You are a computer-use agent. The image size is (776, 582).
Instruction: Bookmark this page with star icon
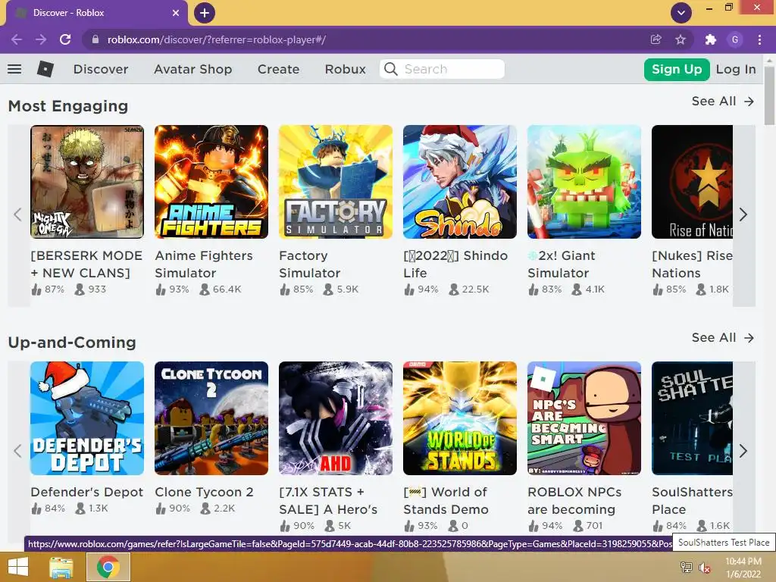click(x=681, y=39)
